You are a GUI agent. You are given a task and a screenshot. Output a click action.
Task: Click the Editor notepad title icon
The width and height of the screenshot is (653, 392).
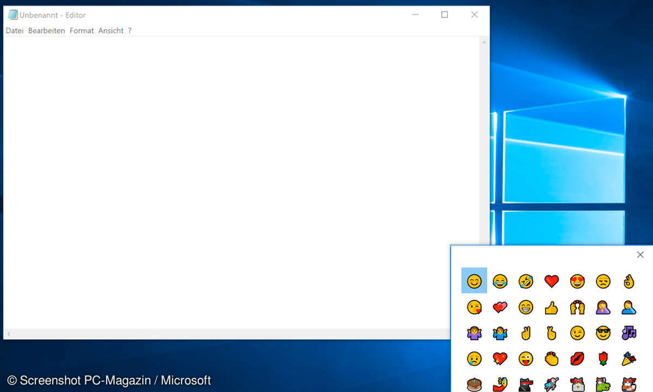pos(13,15)
